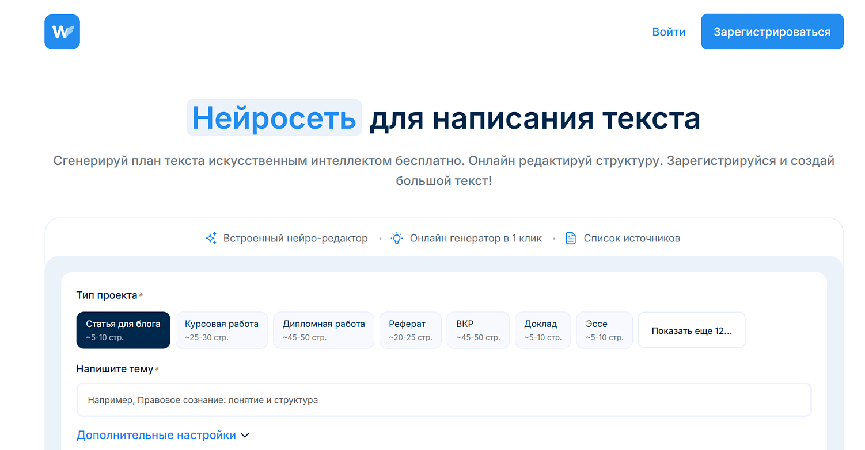Viewport: 865px width, 450px height.
Task: Click the highlighted Нейросеть heading word
Action: coord(274,118)
